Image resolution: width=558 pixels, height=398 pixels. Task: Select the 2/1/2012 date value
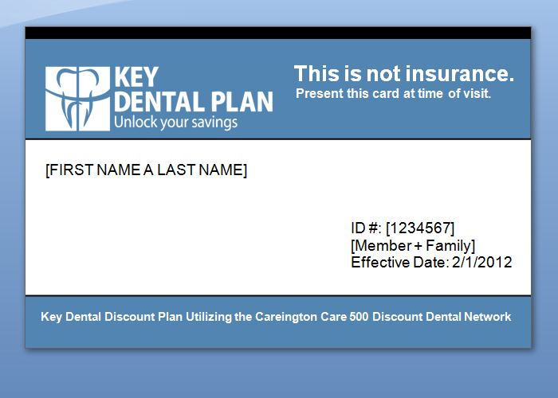click(x=482, y=262)
